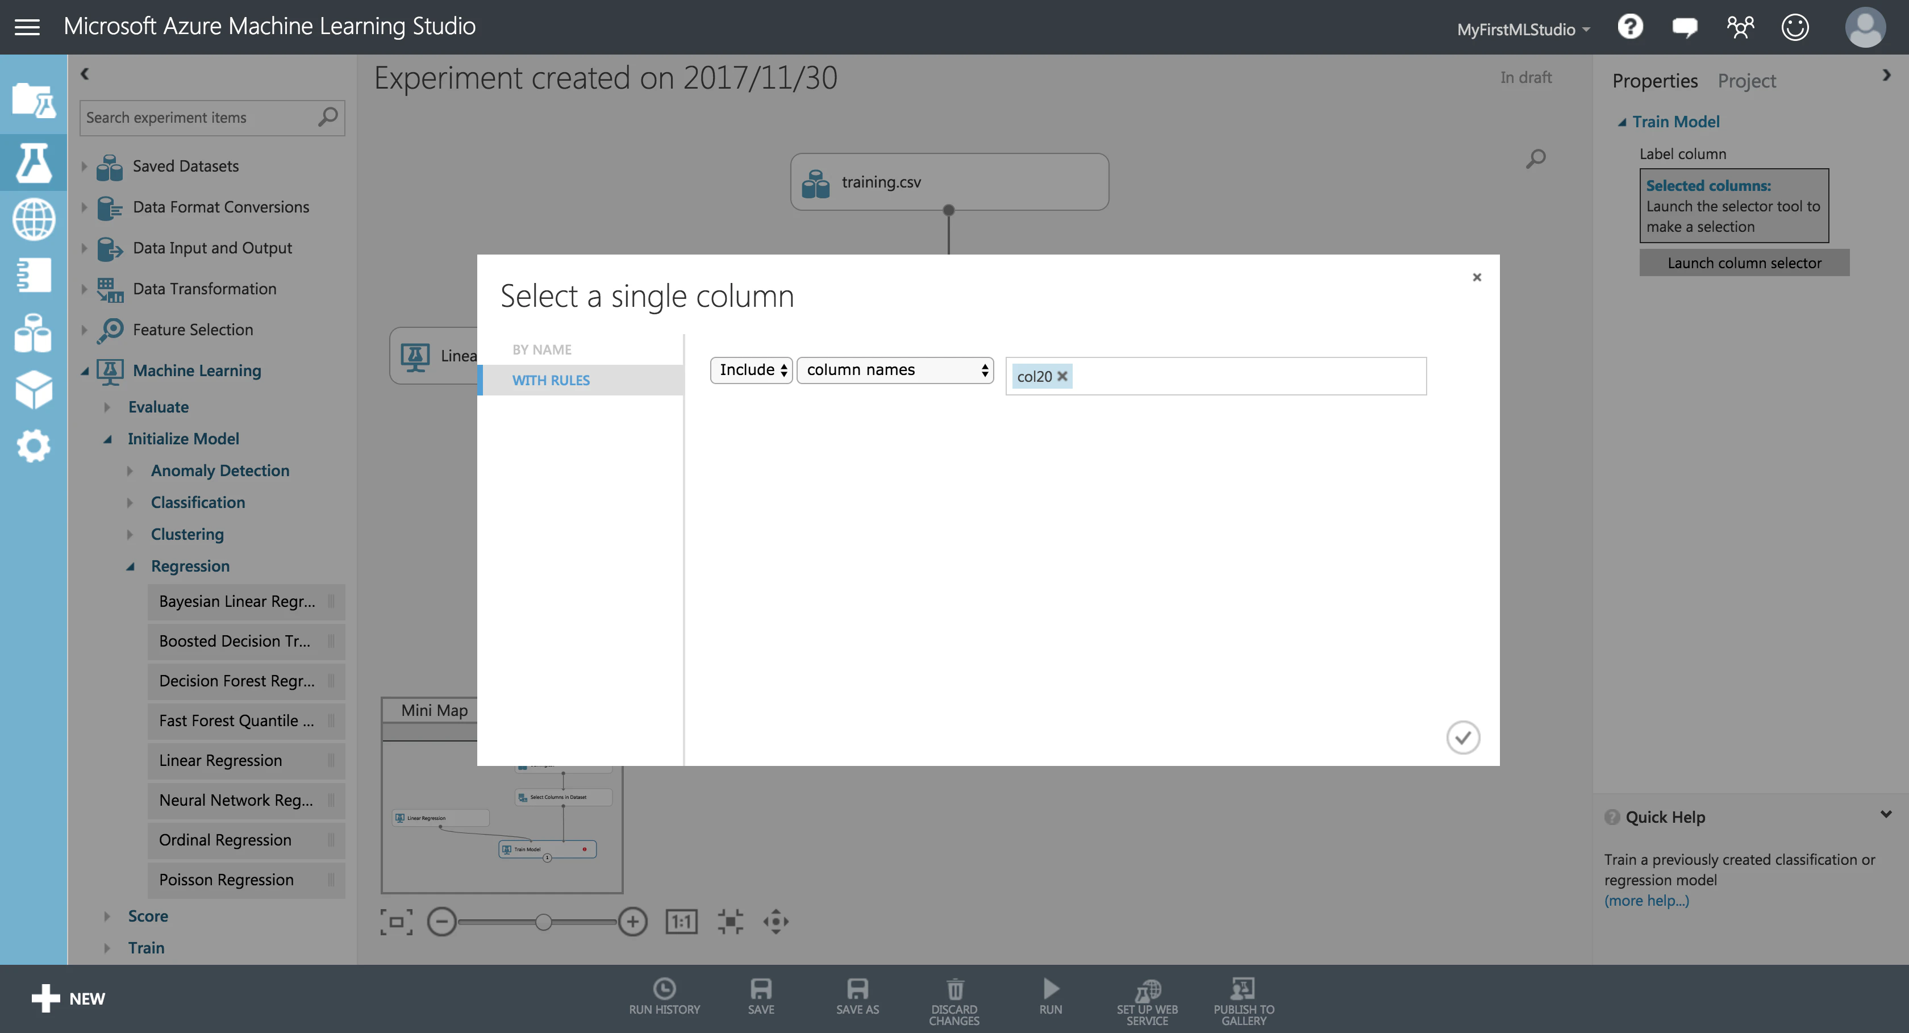Viewport: 1909px width, 1033px height.
Task: Switch to the Project tab
Action: [1746, 81]
